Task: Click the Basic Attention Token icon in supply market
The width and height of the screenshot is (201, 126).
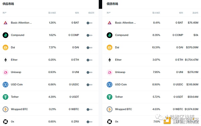Action: tap(5, 23)
